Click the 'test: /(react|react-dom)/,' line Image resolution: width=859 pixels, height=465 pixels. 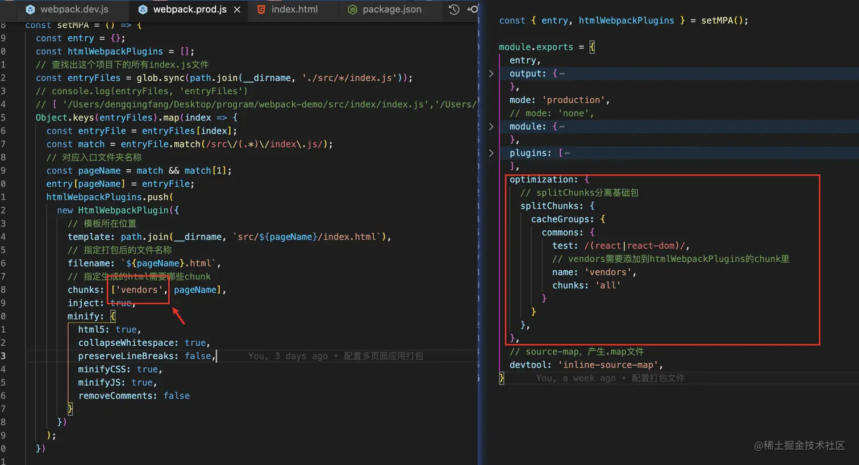[621, 245]
